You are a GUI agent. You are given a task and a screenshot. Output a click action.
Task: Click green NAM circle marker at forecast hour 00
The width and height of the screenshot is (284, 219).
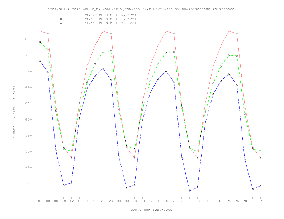click(x=40, y=42)
